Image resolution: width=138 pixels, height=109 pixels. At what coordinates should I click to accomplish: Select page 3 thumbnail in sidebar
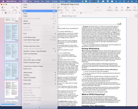[11, 52]
